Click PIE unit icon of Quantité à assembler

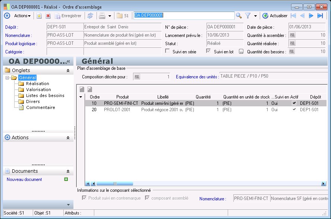point(292,35)
